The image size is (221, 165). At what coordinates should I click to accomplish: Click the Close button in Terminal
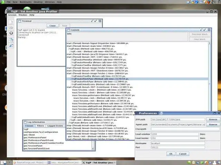(52, 26)
